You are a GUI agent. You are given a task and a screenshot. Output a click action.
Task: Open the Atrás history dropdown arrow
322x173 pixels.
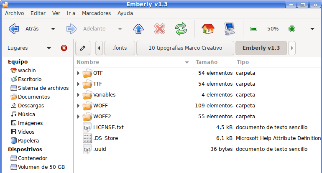pos(53,29)
